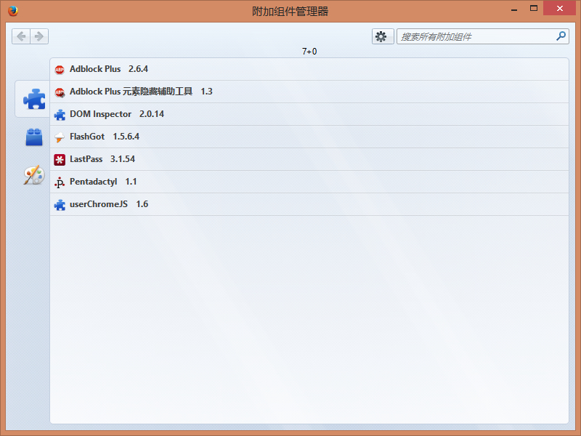Select the userChromeJS name text
Viewport: 581px width, 436px height.
click(99, 204)
